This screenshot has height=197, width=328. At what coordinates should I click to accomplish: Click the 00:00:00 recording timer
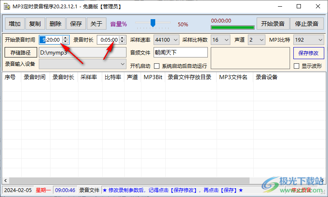tap(221, 21)
